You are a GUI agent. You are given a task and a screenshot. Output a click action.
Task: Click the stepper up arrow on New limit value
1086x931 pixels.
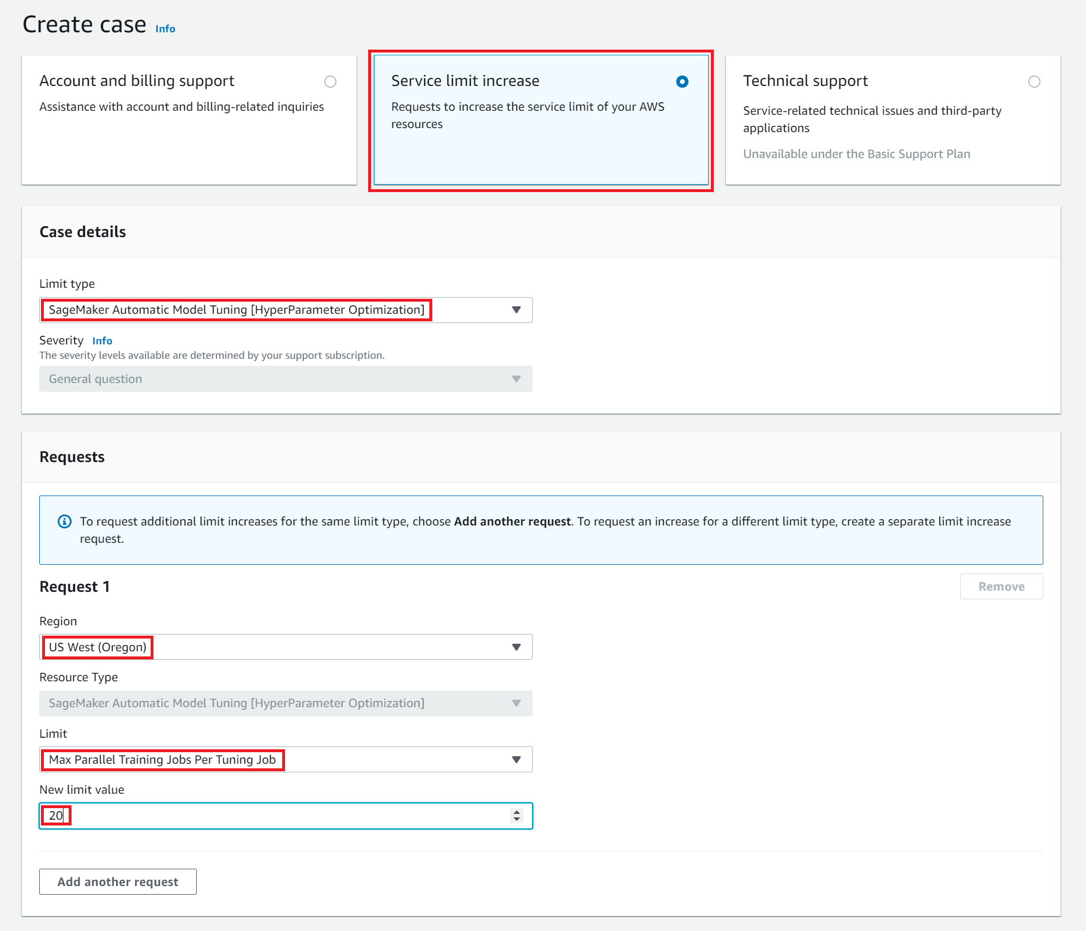516,812
